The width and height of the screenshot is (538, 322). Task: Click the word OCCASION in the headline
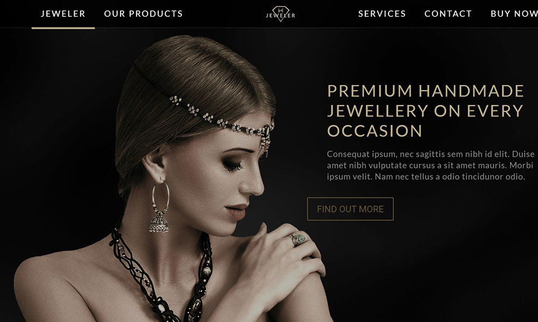[374, 131]
